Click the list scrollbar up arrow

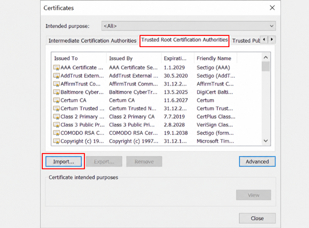266,58
